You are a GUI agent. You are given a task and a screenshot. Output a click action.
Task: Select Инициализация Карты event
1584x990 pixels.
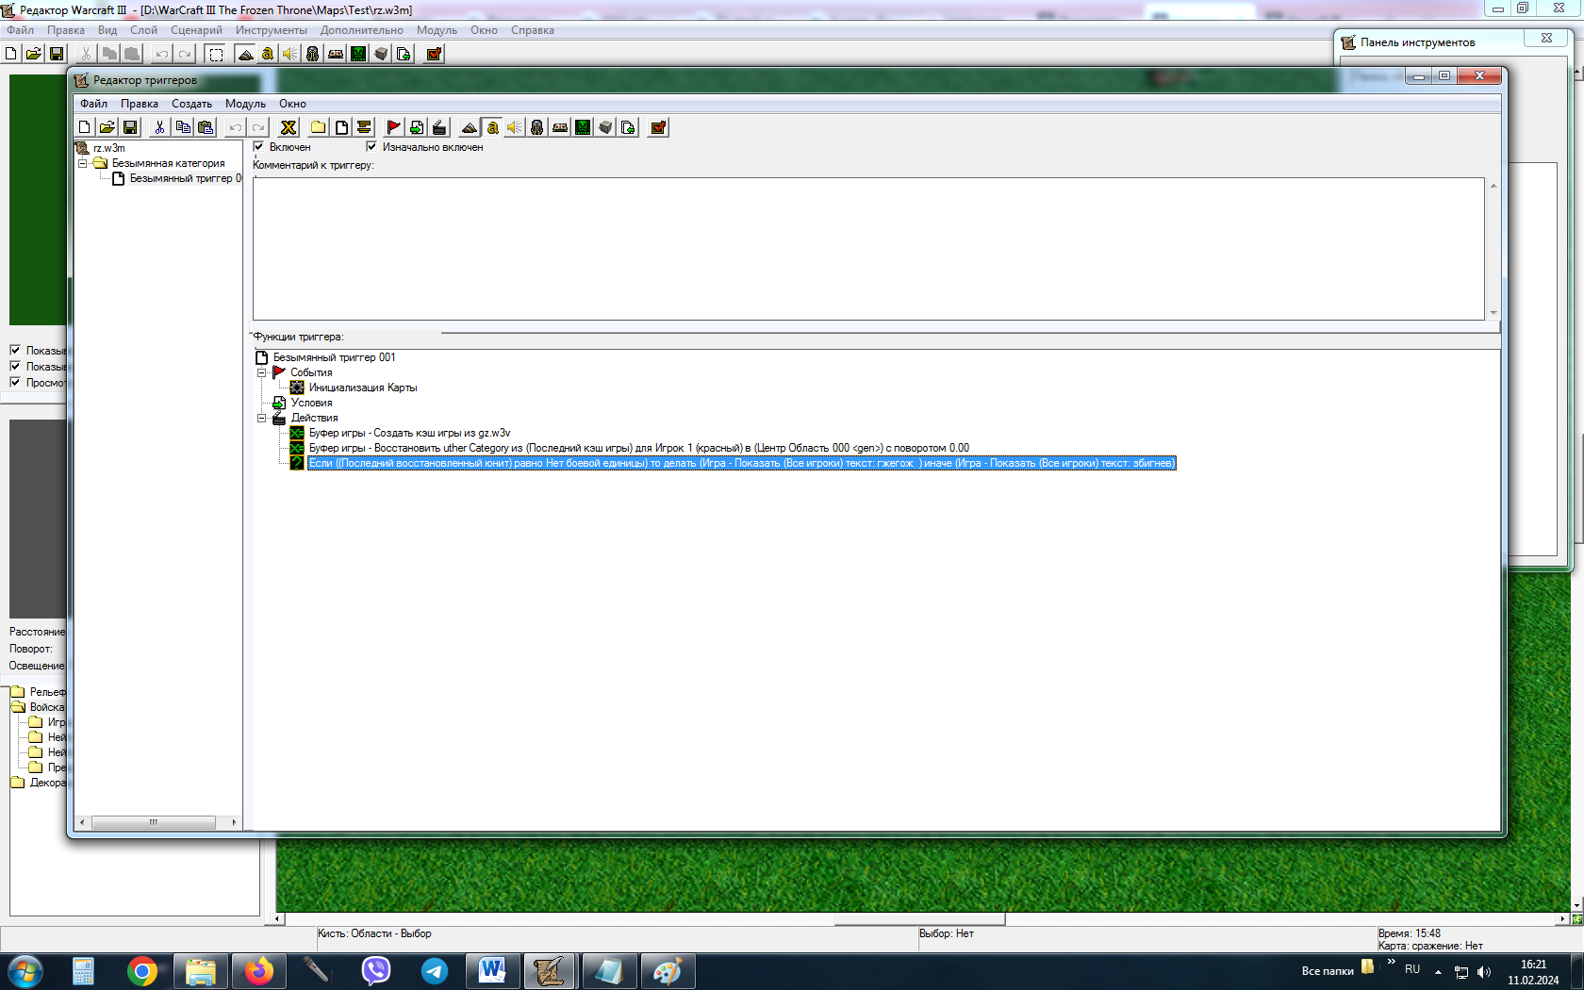(363, 388)
